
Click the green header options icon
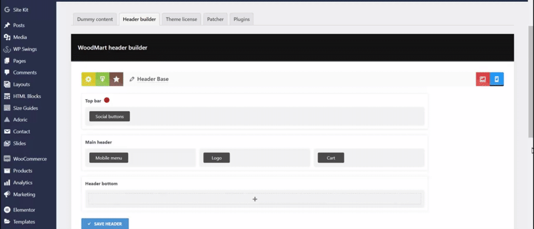[102, 79]
